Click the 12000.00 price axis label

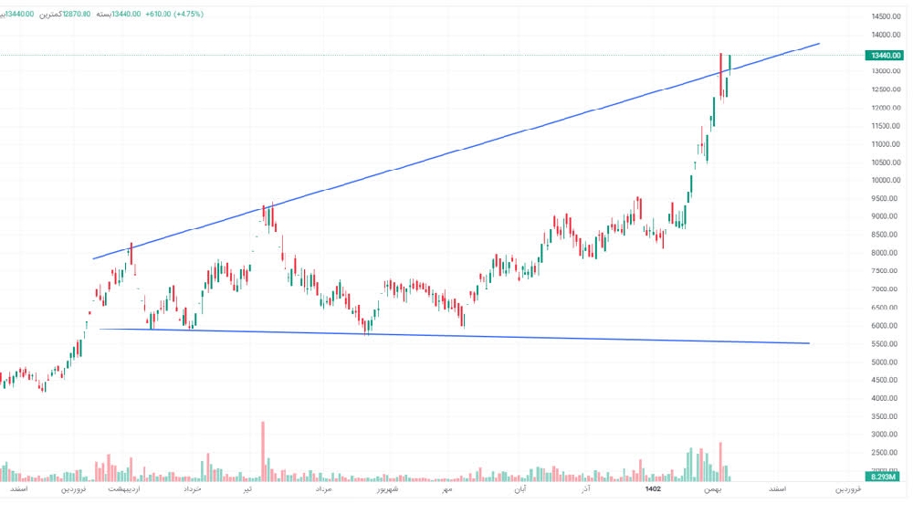coord(886,108)
